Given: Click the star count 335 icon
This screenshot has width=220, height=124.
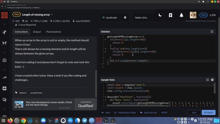Looking at the screenshot, I should pos(13,21).
